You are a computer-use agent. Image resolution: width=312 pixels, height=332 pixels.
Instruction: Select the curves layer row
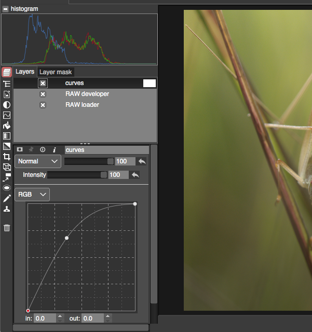85,83
